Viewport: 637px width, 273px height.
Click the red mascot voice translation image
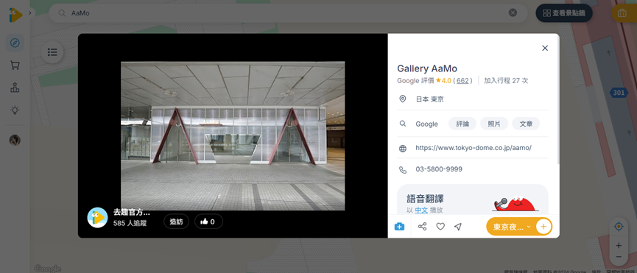[x=515, y=204]
